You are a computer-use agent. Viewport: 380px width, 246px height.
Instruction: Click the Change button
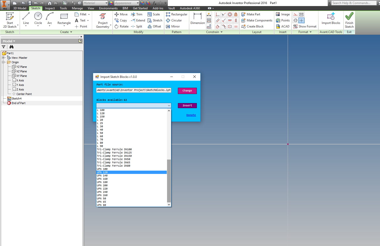(187, 91)
